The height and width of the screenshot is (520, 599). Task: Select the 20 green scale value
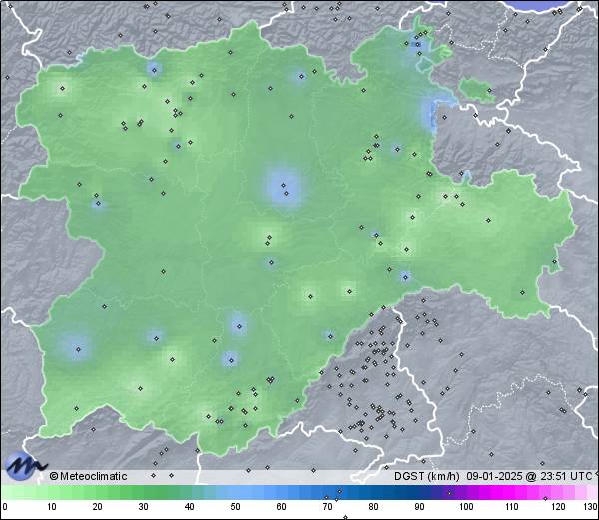pos(97,507)
